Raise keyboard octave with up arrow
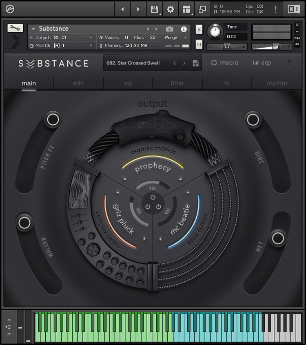Screen dimensions: 306x345 click(9, 320)
